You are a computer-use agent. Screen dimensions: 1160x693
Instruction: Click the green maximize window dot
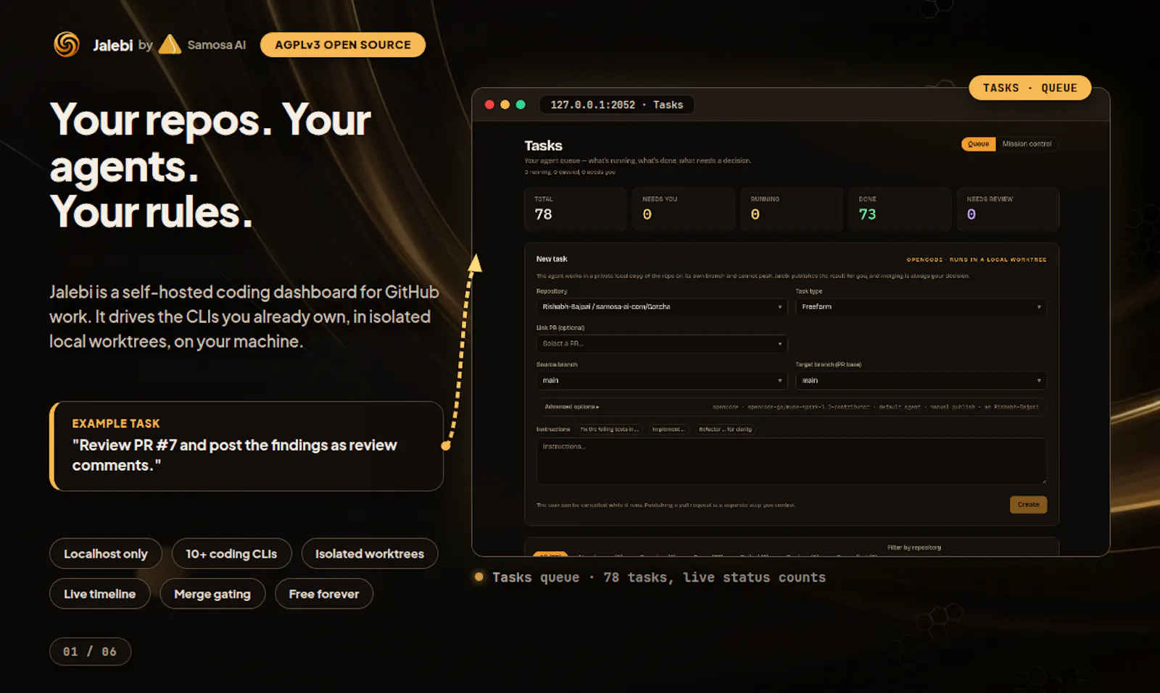tap(521, 105)
